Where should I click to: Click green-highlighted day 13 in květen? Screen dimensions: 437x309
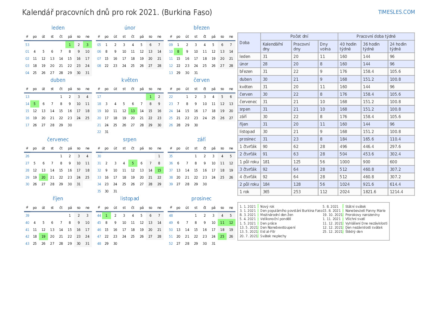(x=133, y=111)
